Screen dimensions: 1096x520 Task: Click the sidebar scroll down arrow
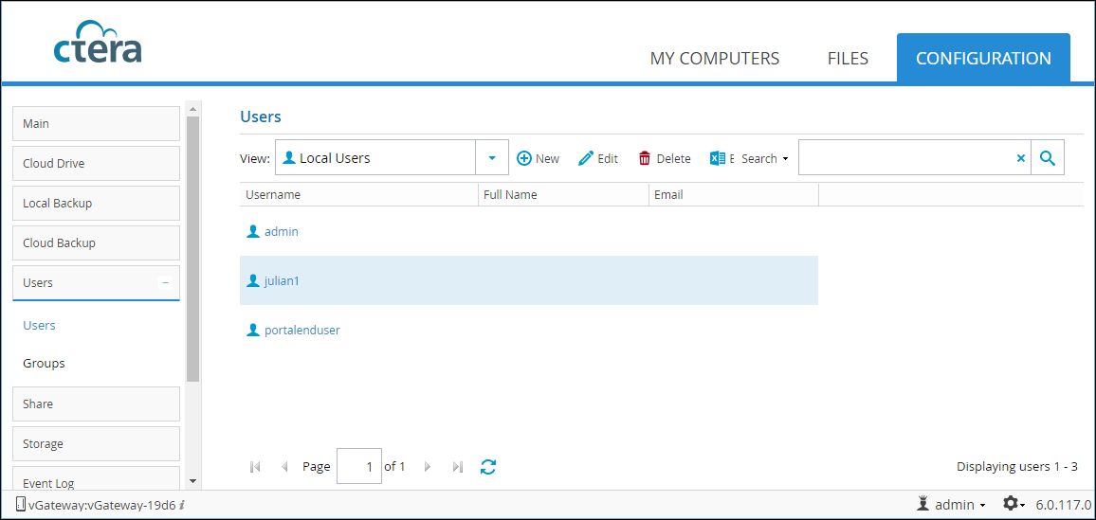pyautogui.click(x=192, y=481)
